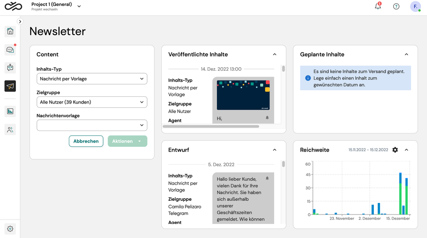Open the Inhalts-Typ dropdown
Image resolution: width=427 pixels, height=238 pixels.
tap(92, 79)
